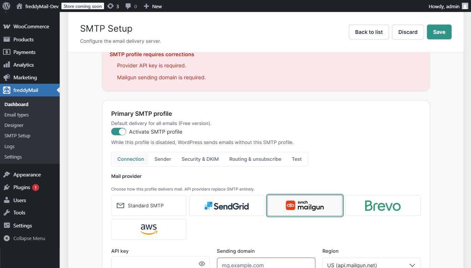Click 'Provider API key is required.' error
This screenshot has height=268, width=471.
coord(151,66)
